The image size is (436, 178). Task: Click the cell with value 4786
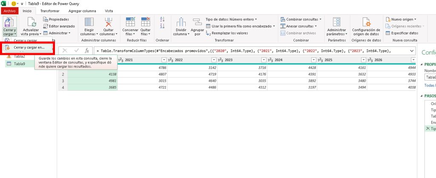click(142, 68)
